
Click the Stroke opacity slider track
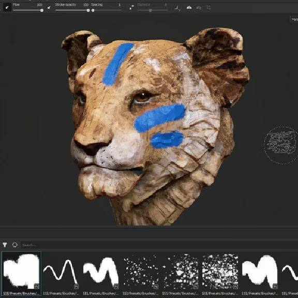(72, 10)
